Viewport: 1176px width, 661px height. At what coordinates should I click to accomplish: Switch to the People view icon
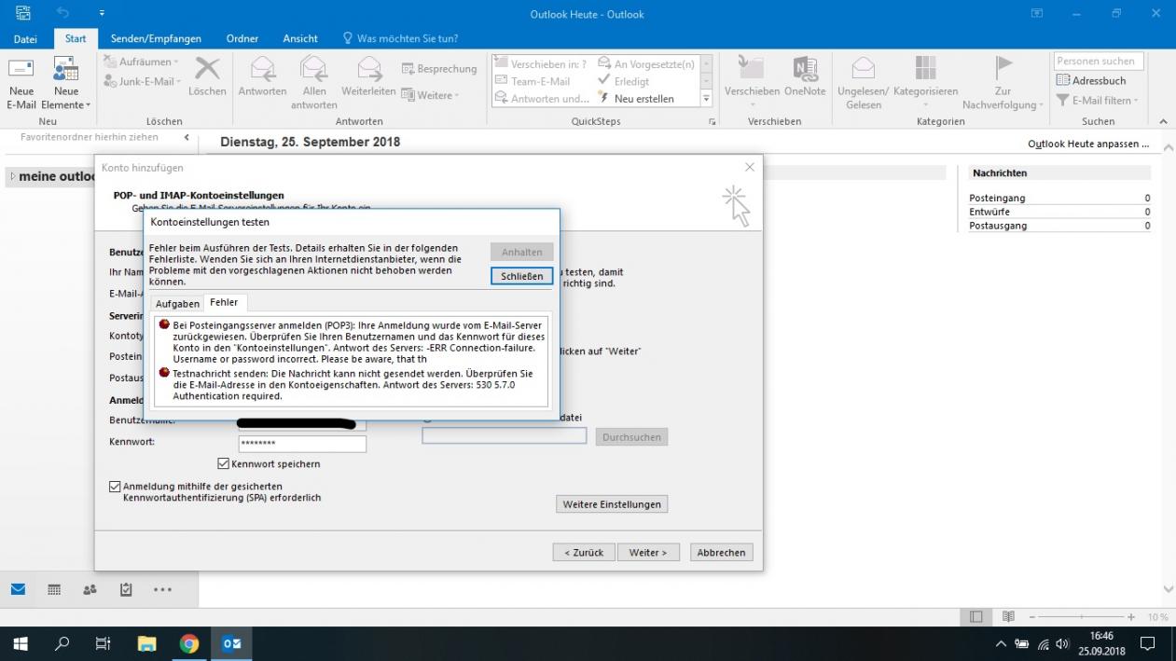[90, 589]
